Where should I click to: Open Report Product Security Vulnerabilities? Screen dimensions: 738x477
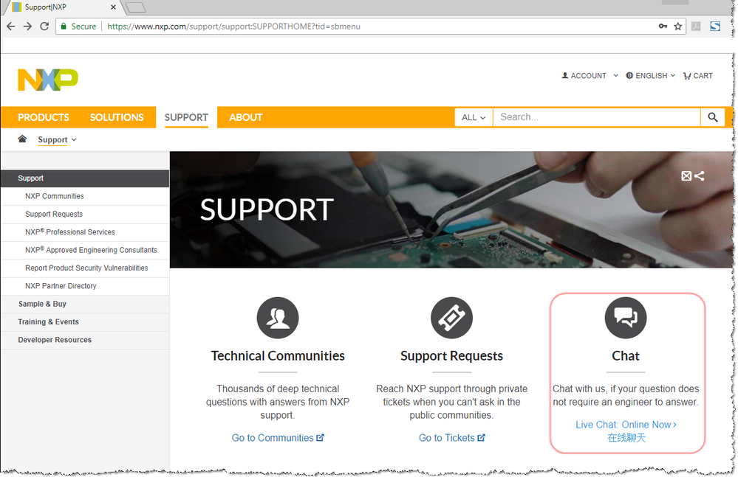pyautogui.click(x=85, y=268)
